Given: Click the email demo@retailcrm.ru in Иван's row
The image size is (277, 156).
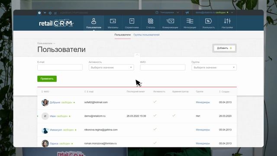Looking at the screenshot, I should click(95, 116).
